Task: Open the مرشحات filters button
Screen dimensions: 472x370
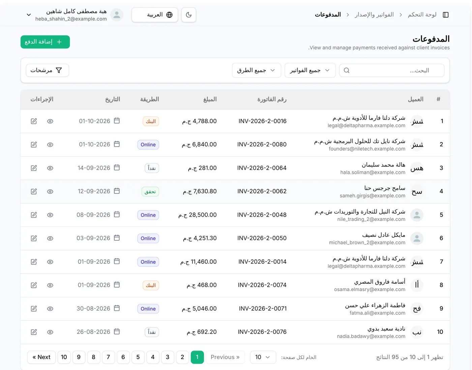Action: click(47, 70)
